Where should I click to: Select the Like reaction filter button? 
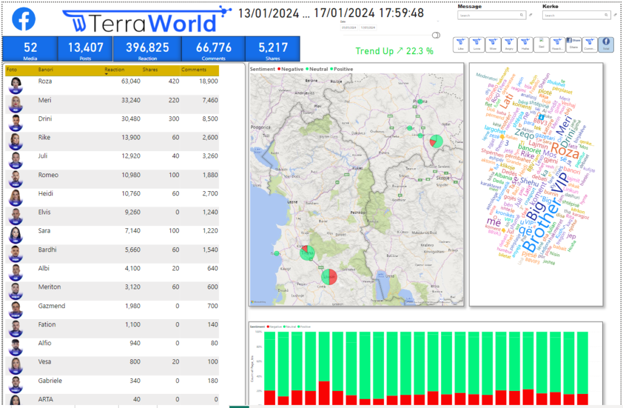click(461, 44)
